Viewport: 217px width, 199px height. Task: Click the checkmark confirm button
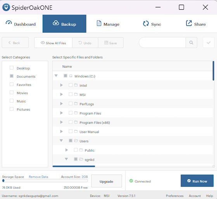coord(208,43)
